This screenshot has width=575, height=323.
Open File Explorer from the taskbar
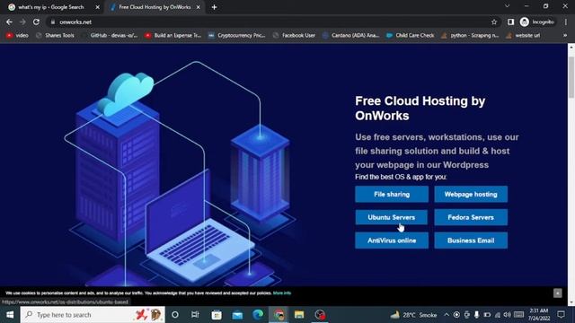(x=299, y=315)
